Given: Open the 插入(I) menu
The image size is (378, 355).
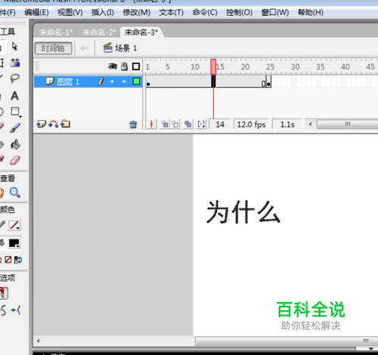Looking at the screenshot, I should tap(103, 12).
